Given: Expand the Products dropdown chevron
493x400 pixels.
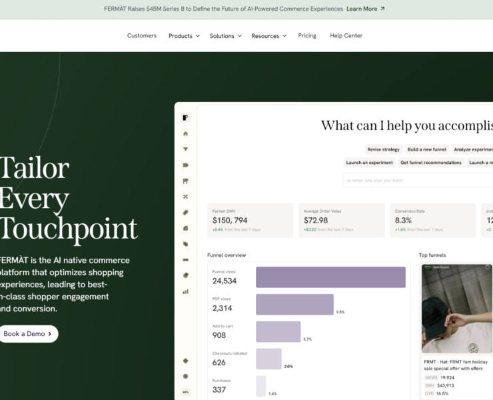Looking at the screenshot, I should tap(198, 36).
